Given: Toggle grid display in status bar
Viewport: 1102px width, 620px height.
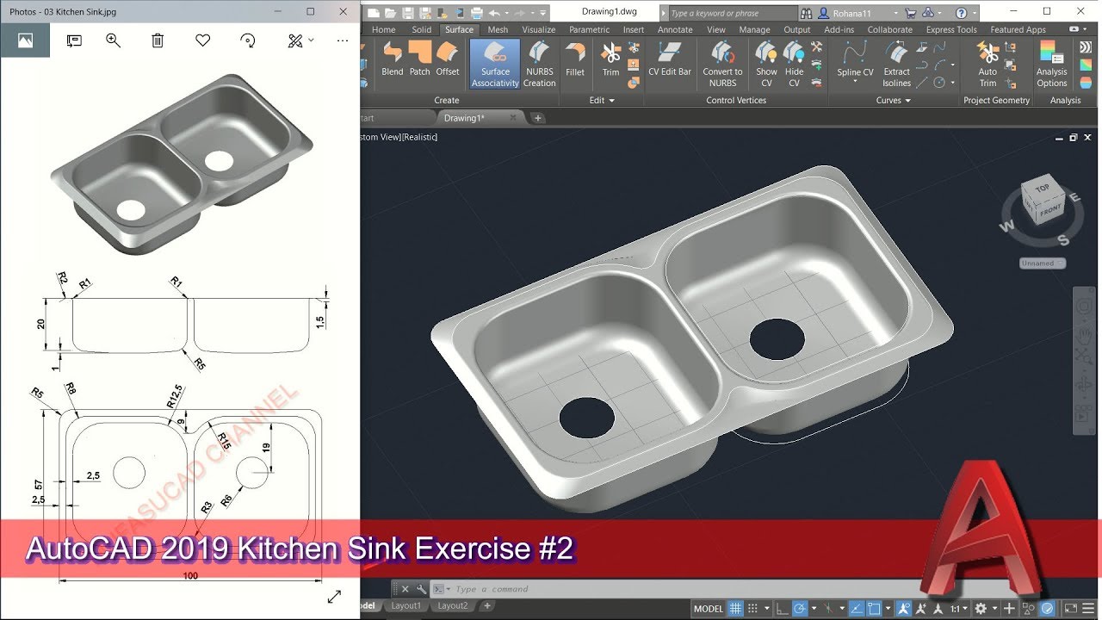Looking at the screenshot, I should (x=735, y=609).
